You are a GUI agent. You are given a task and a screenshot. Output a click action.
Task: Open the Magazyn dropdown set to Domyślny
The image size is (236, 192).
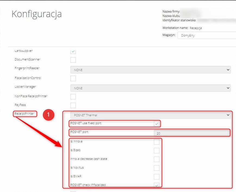coord(207,35)
